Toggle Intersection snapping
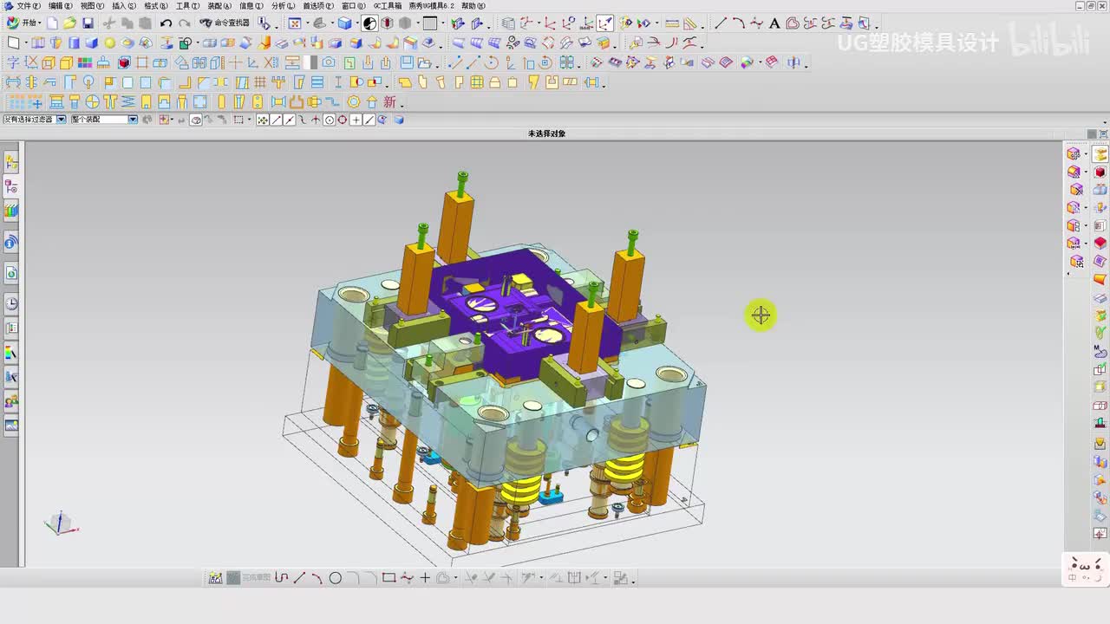The width and height of the screenshot is (1110, 624). pos(316,120)
